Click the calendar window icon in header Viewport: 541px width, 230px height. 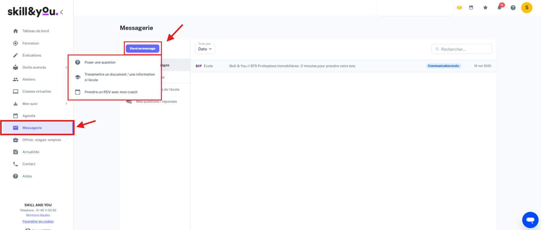(471, 8)
